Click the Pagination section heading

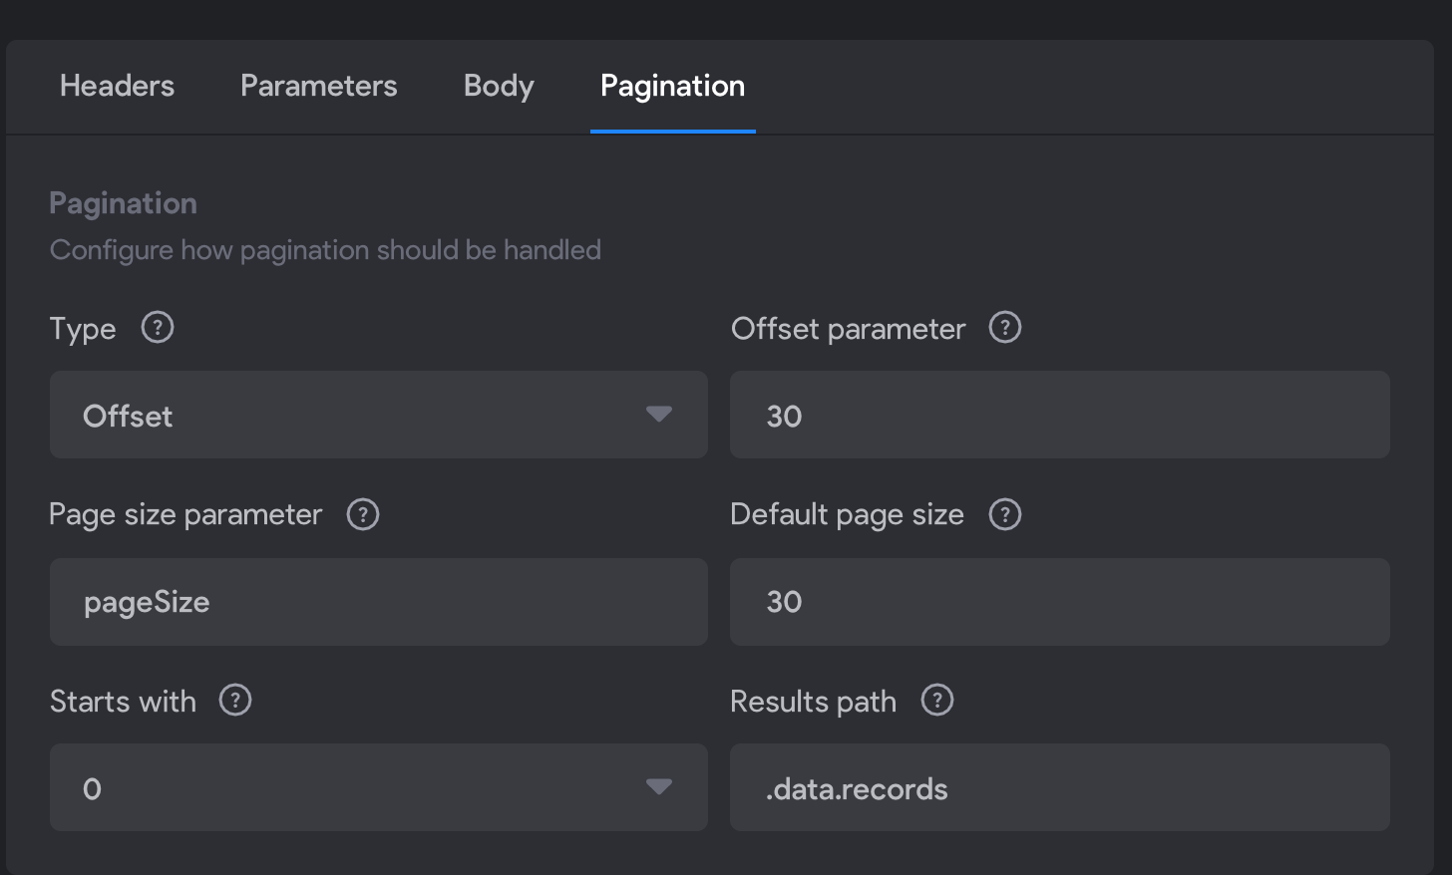[x=124, y=204]
